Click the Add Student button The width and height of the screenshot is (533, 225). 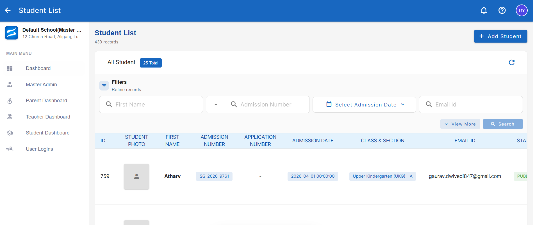pos(500,36)
